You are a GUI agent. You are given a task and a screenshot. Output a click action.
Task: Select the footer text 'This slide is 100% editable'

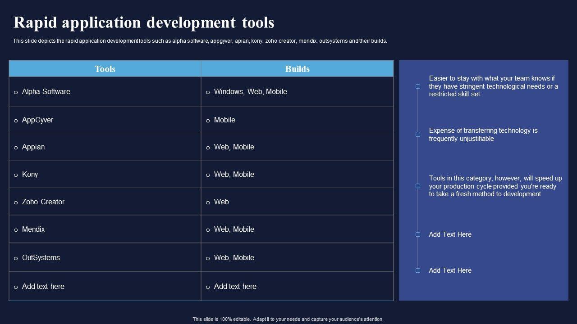(288, 319)
